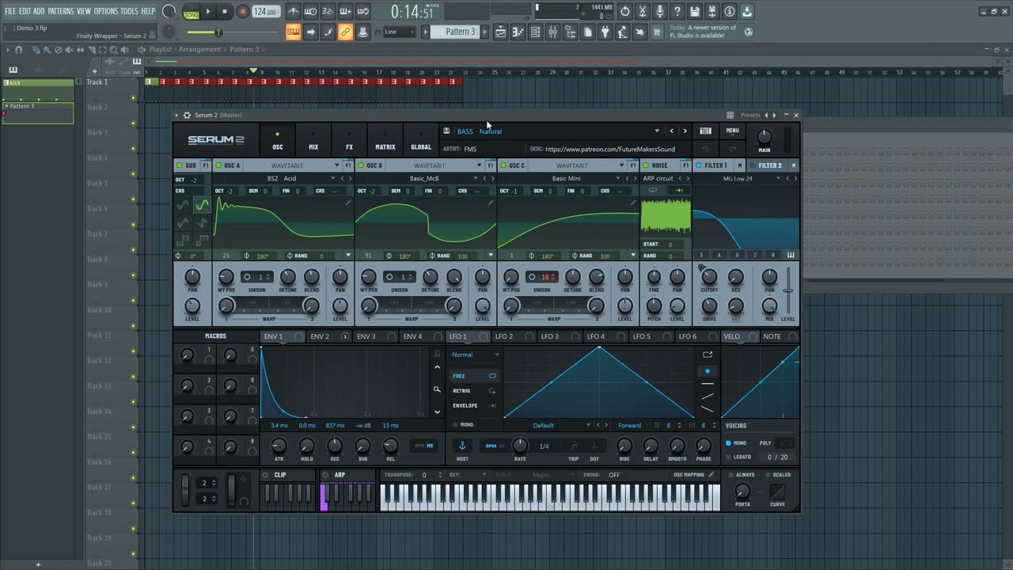
Task: Switch to Serum GLOBAL tab
Action: point(421,140)
